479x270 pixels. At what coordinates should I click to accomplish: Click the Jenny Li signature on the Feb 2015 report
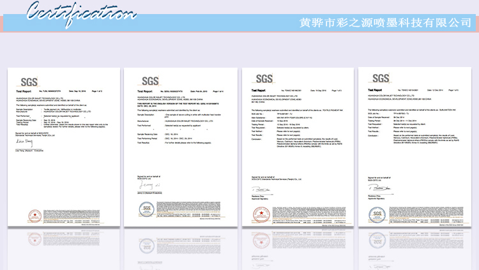tap(149, 185)
